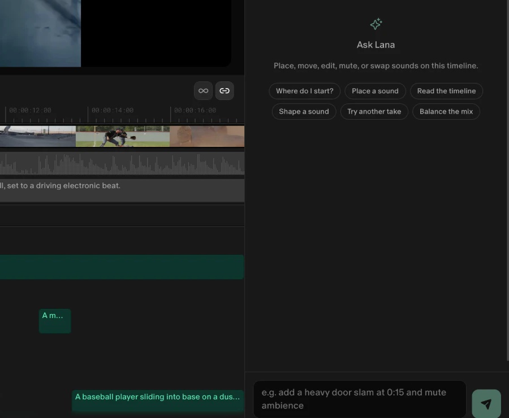509x418 pixels.
Task: Click the 00:00:16:00 timeline marker
Action: 195,110
